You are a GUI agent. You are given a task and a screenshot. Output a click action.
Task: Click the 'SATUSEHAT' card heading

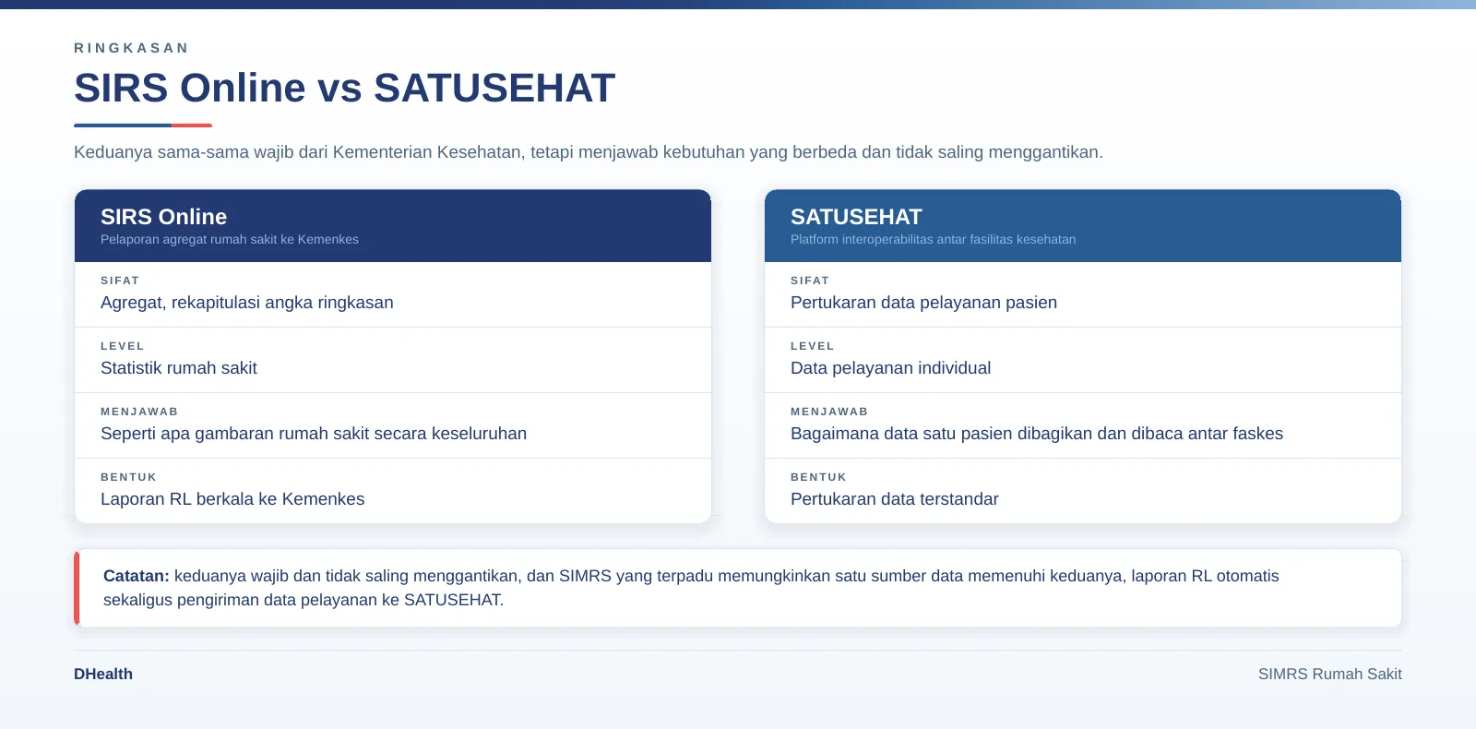856,217
